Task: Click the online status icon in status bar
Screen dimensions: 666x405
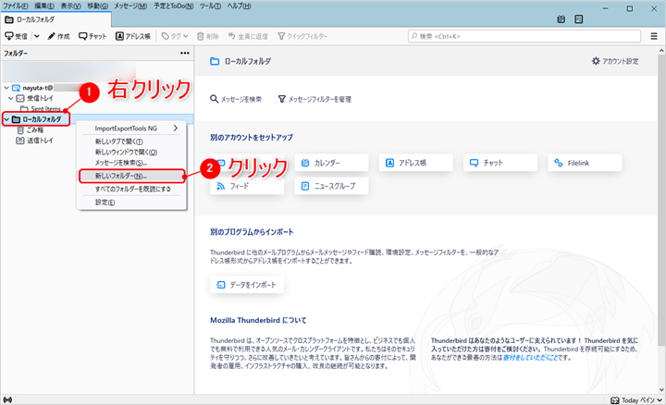Action: [7, 399]
